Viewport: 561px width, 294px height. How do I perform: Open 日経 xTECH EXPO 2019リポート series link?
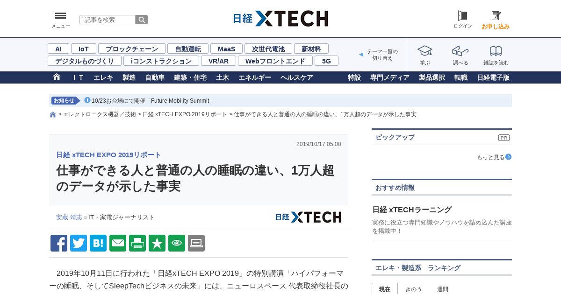pos(108,155)
